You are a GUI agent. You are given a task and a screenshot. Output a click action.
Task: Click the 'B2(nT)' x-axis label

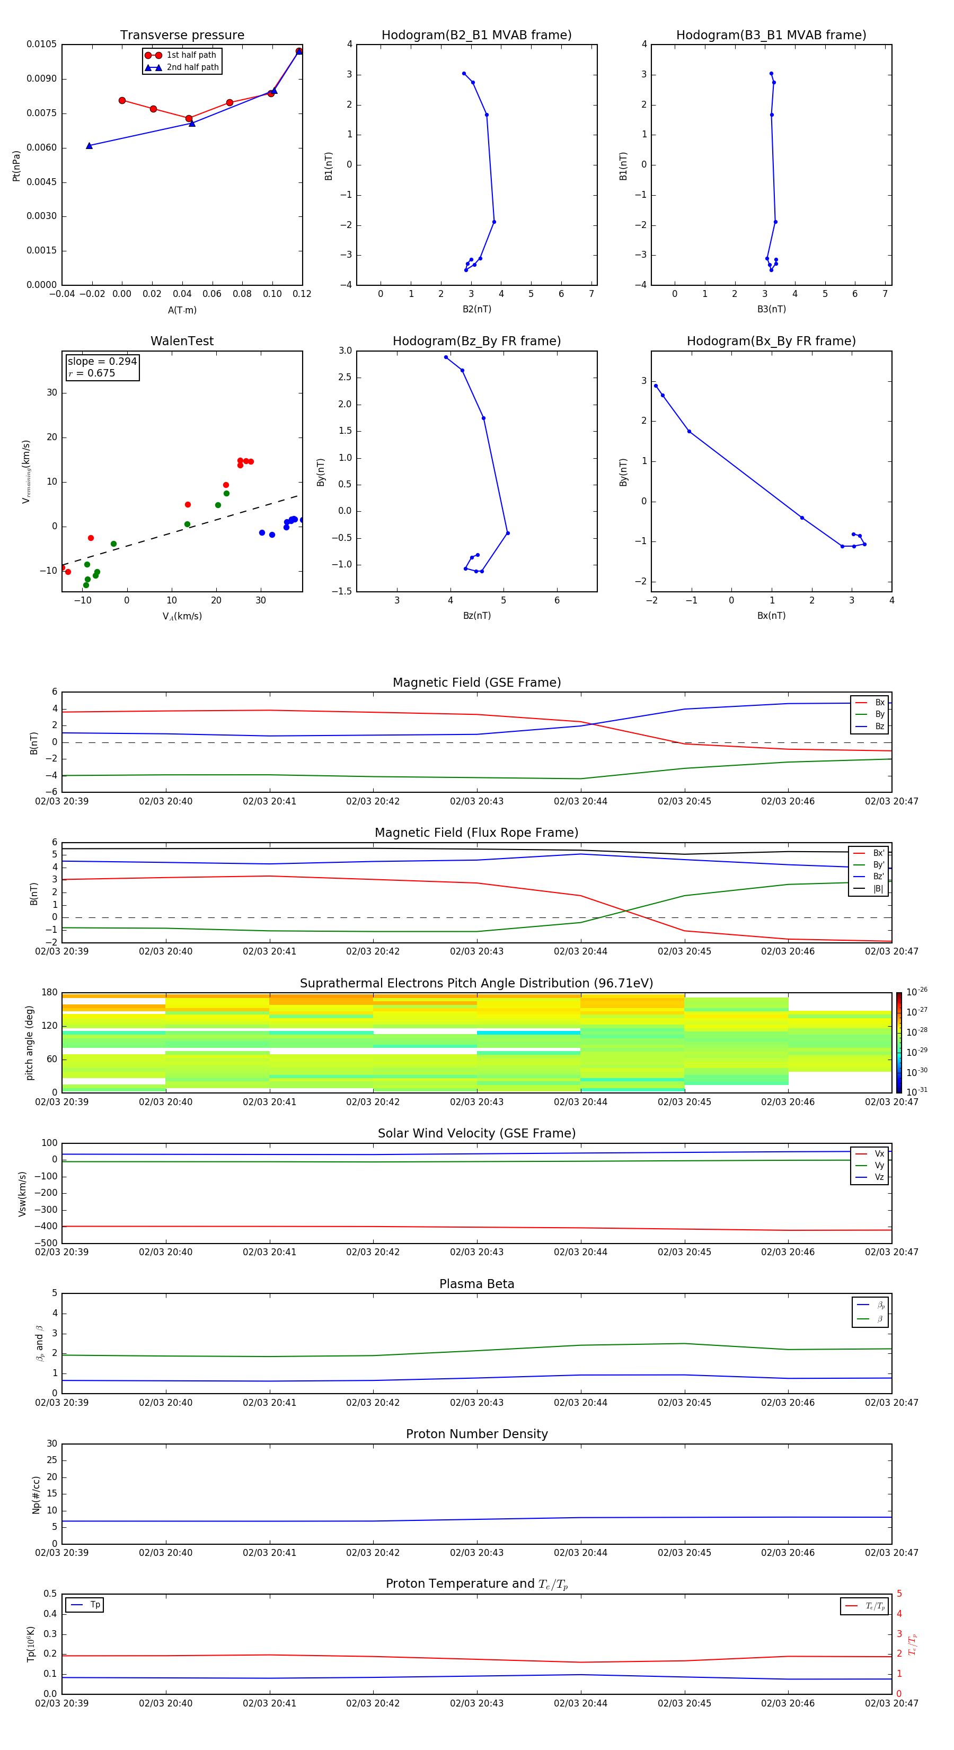point(476,309)
